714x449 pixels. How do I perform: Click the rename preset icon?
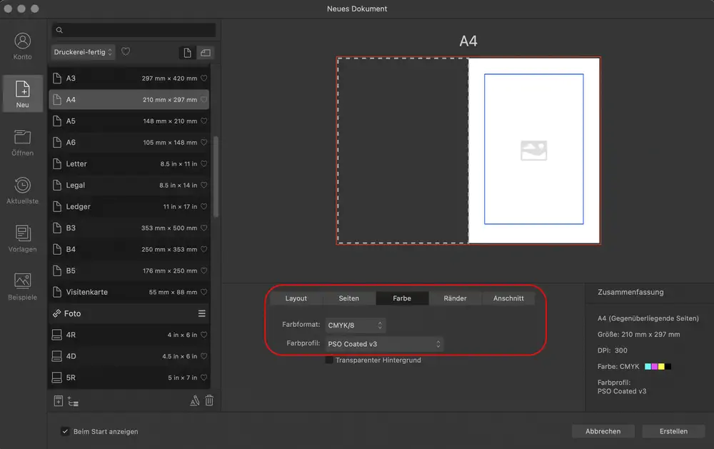tap(194, 400)
